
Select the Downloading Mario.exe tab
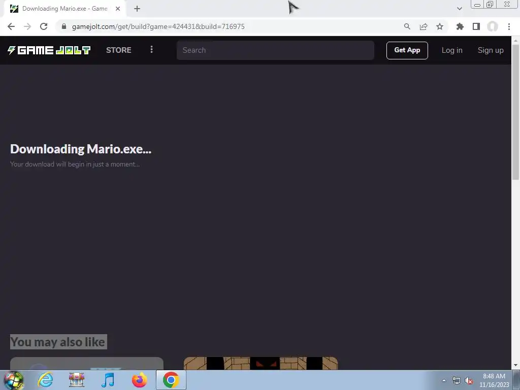[64, 9]
